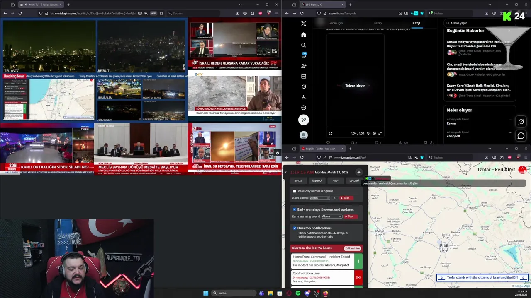This screenshot has height=298, width=531.
Task: Open zoom level 90% in Multi TV address bar
Action: [x=153, y=13]
